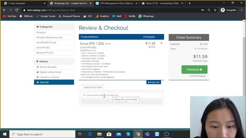The width and height of the screenshot is (246, 138).
Task: Open a new tab with plus button
Action: point(189,3)
